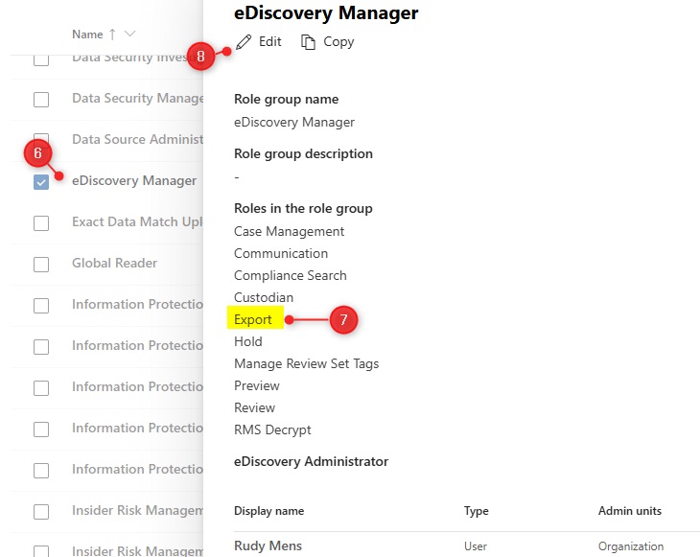Click the Copy icon for the role group

[x=308, y=42]
